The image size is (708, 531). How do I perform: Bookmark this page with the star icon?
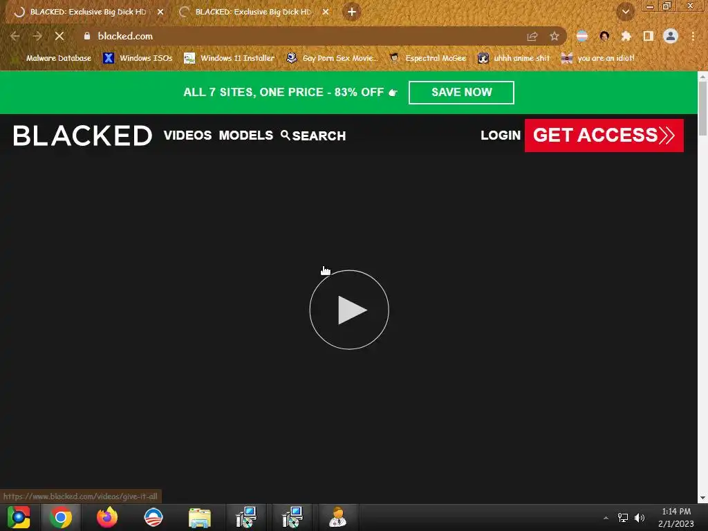click(x=554, y=36)
